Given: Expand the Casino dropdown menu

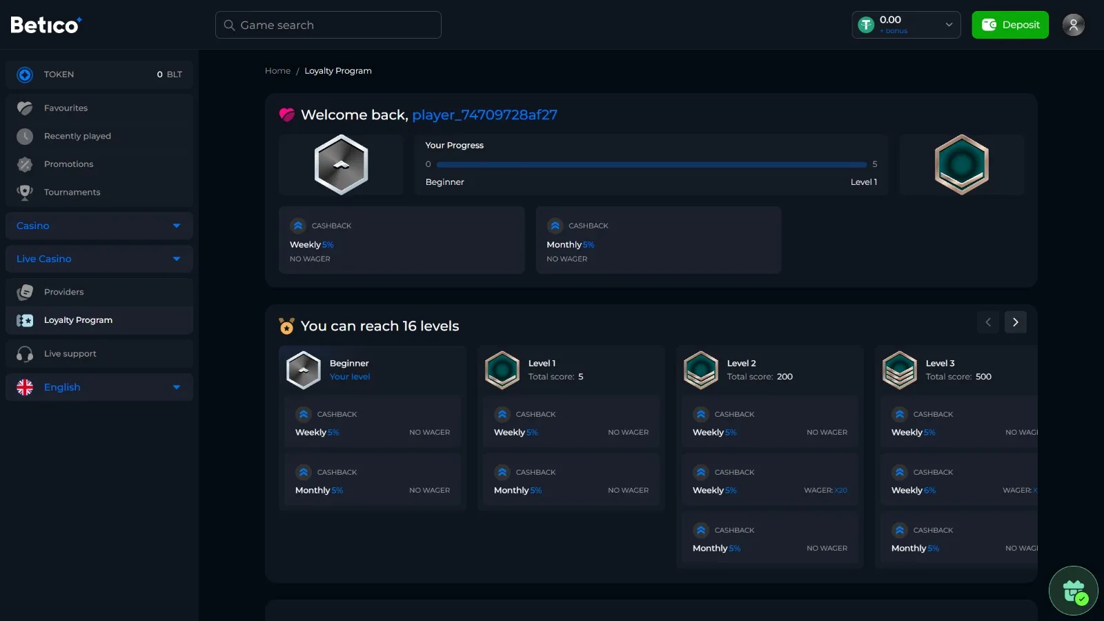Looking at the screenshot, I should (x=99, y=226).
